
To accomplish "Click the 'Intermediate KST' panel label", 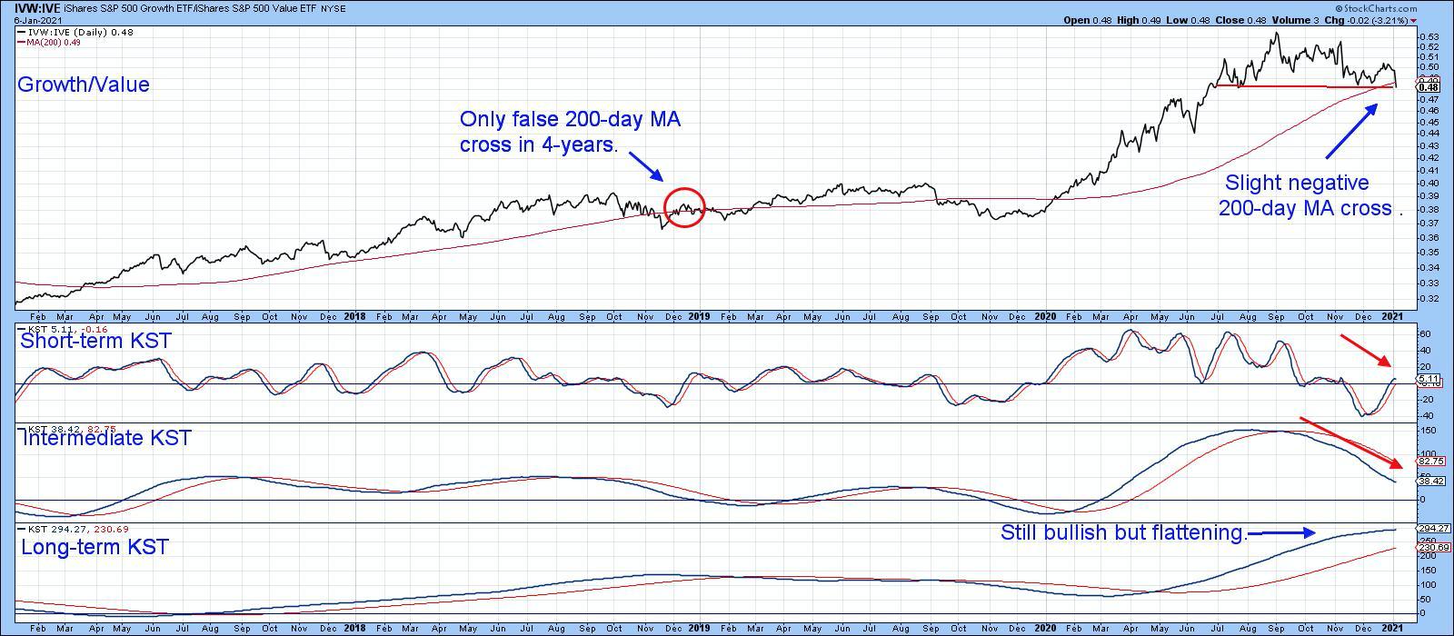I will (107, 438).
